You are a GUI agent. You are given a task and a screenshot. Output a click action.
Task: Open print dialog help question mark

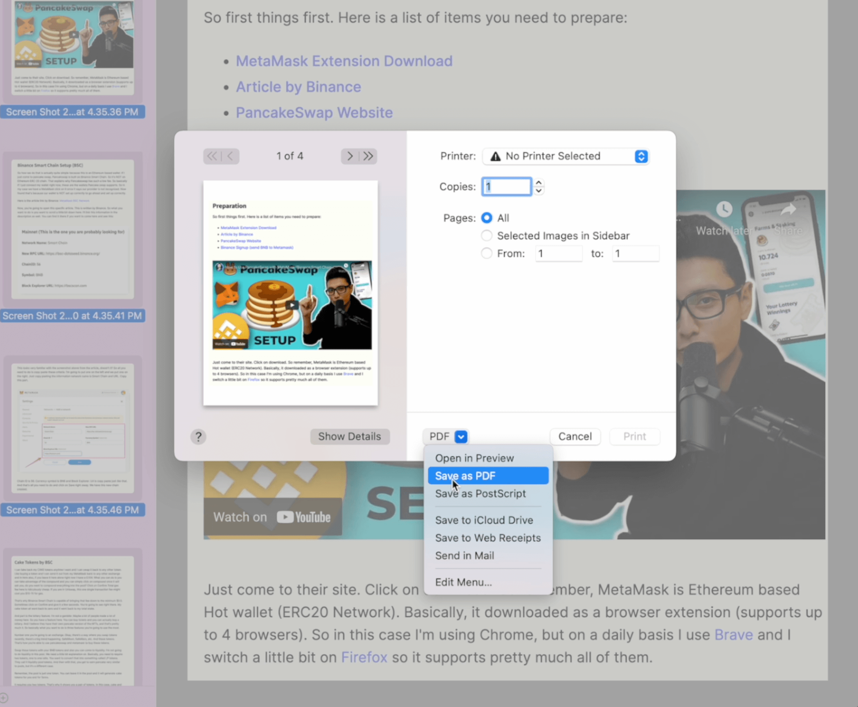(x=198, y=437)
